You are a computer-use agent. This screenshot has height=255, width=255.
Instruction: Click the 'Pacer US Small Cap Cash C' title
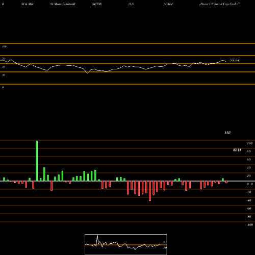pos(219,4)
